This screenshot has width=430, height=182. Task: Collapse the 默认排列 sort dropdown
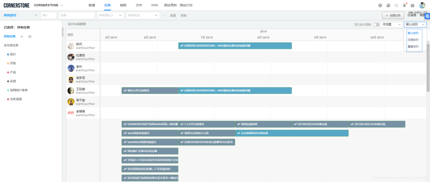tap(415, 24)
